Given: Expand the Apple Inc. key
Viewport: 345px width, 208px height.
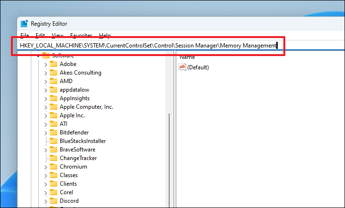Looking at the screenshot, I should click(x=45, y=116).
